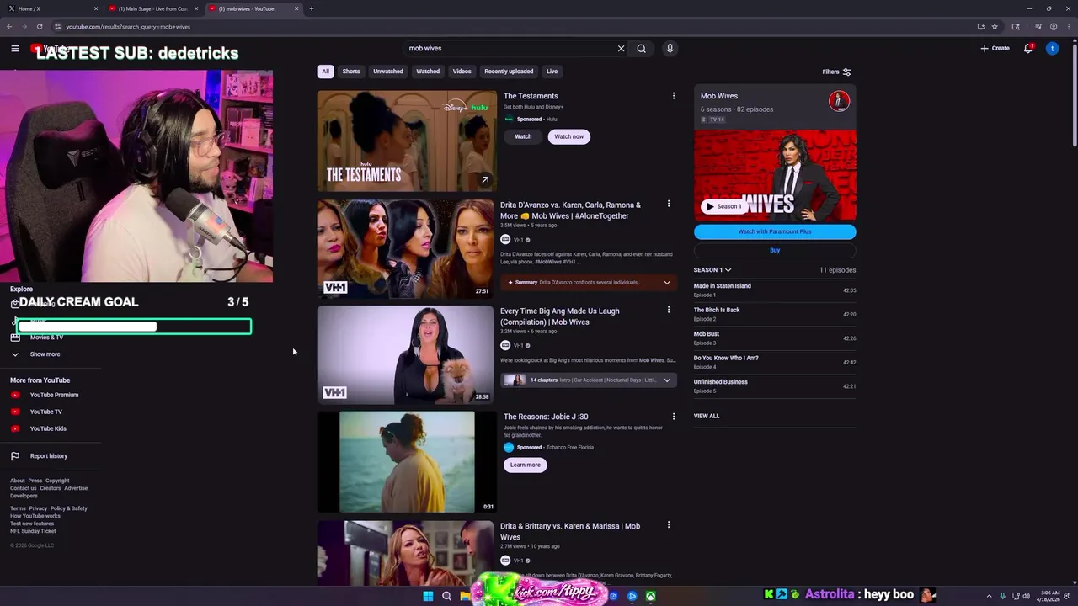Viewport: 1078px width, 606px height.
Task: Click Learn more on the Jobie J ad
Action: (525, 465)
